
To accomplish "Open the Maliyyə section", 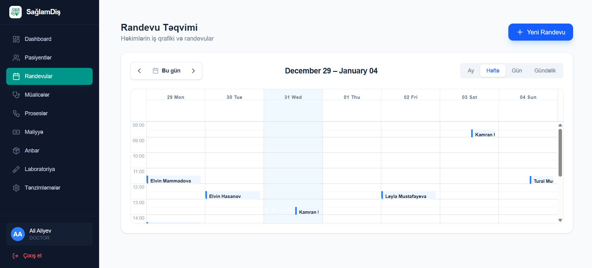I will [x=49, y=132].
